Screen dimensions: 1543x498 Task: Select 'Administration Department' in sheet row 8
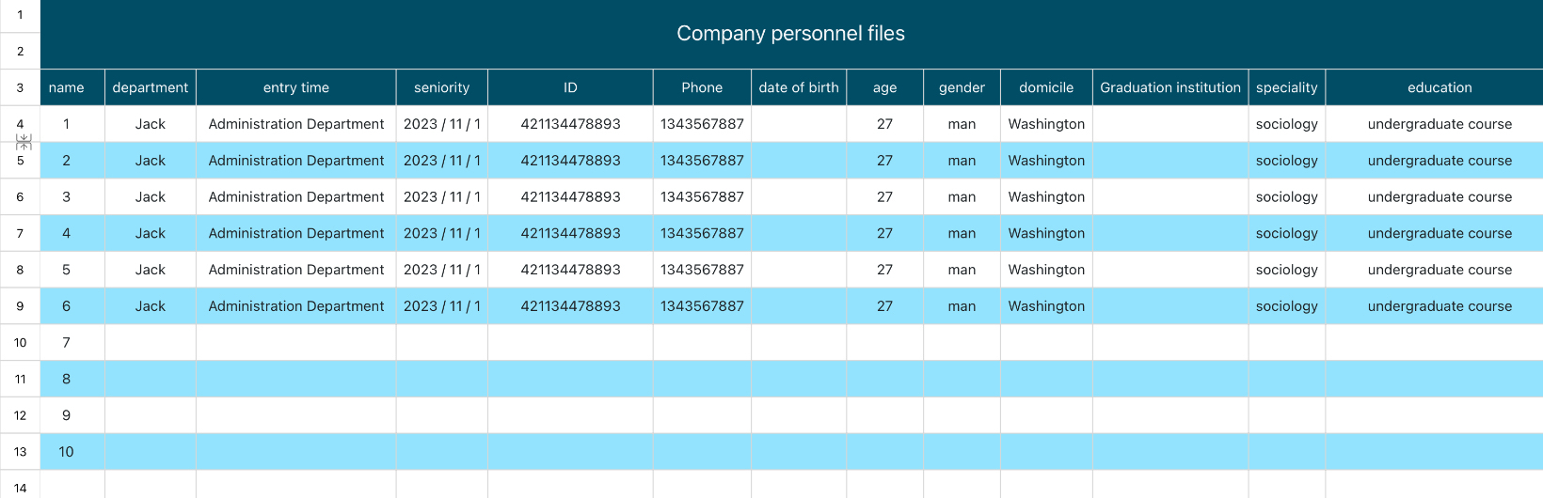tap(296, 270)
